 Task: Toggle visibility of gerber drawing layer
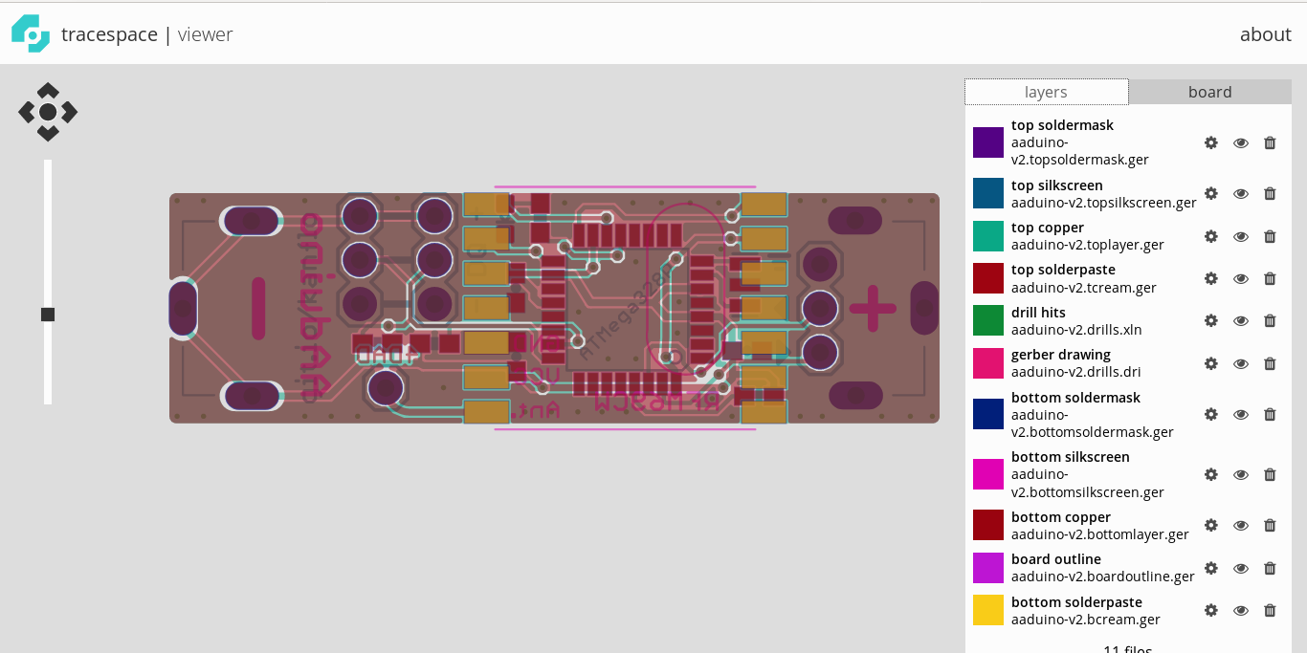1241,363
